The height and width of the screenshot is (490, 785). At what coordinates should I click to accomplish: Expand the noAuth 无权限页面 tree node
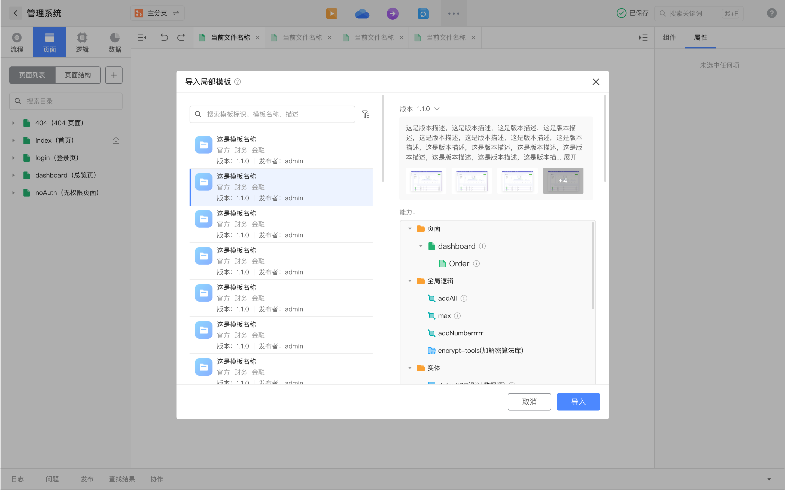(x=13, y=193)
